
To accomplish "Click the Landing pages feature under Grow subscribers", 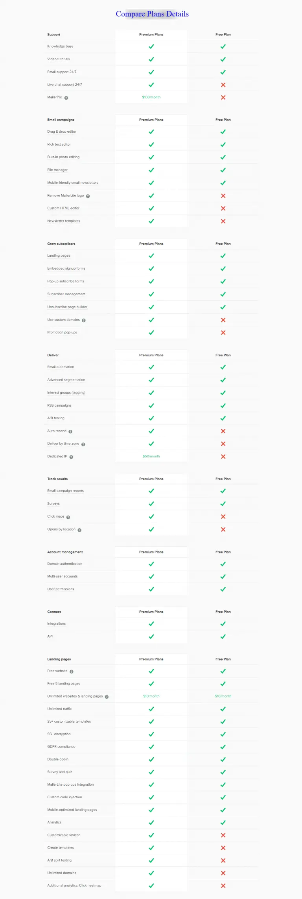I will point(59,256).
